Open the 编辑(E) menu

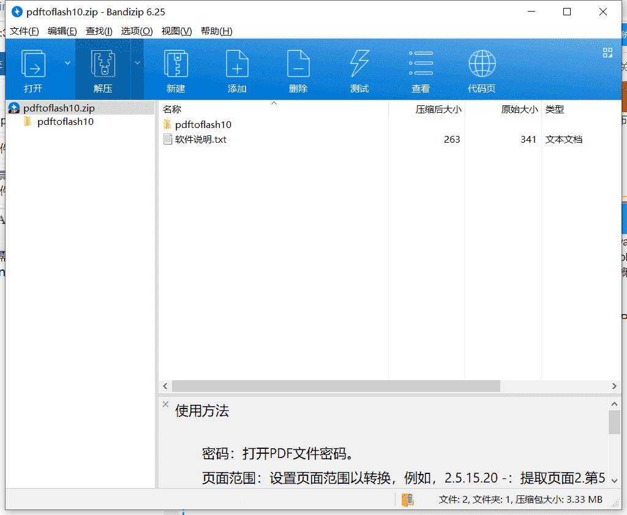pos(62,31)
